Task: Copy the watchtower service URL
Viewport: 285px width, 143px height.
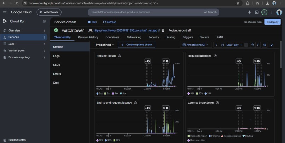Action: click(x=163, y=30)
